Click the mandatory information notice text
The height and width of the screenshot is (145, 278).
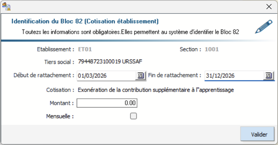[131, 32]
